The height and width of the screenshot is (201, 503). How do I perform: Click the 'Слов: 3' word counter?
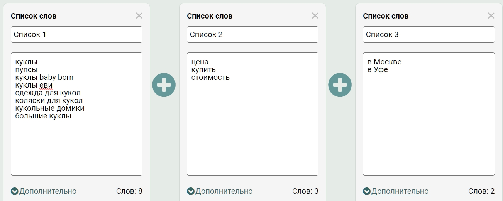coord(305,191)
